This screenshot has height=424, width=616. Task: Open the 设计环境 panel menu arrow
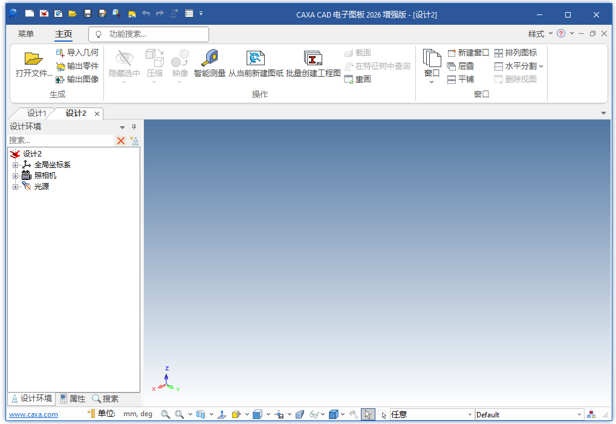[x=122, y=127]
